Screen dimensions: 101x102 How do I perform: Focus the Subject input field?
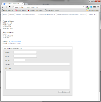click(x=42, y=64)
